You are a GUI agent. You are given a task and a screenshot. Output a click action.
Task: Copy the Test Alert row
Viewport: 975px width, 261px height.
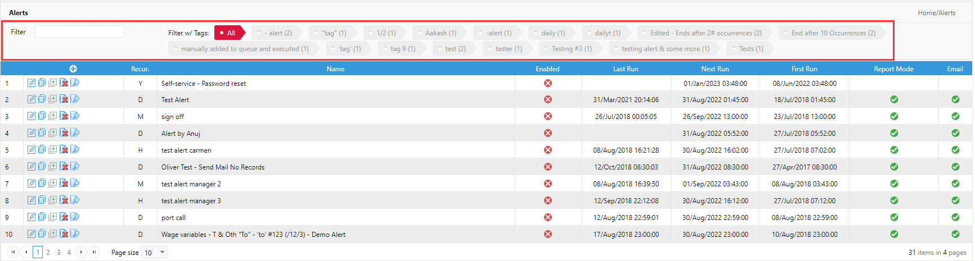(42, 99)
